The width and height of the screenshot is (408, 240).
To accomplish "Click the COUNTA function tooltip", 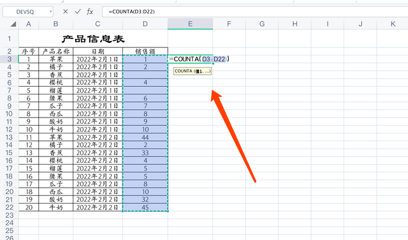I will (193, 71).
